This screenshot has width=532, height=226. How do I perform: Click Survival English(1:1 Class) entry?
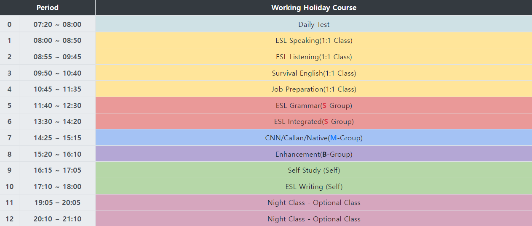[313, 73]
